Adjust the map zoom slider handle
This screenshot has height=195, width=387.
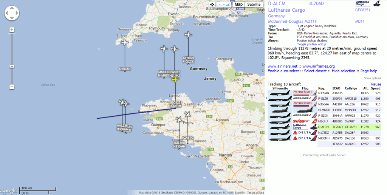tap(12, 67)
